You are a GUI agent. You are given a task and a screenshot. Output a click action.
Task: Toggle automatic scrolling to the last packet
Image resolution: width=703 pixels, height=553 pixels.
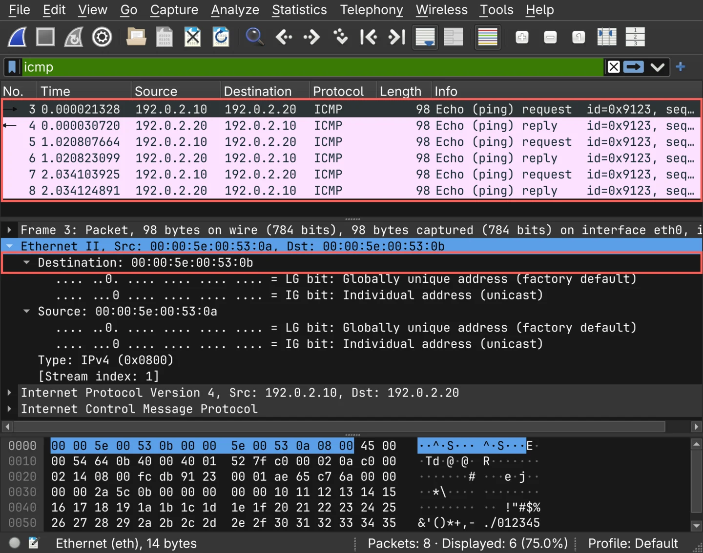[425, 37]
